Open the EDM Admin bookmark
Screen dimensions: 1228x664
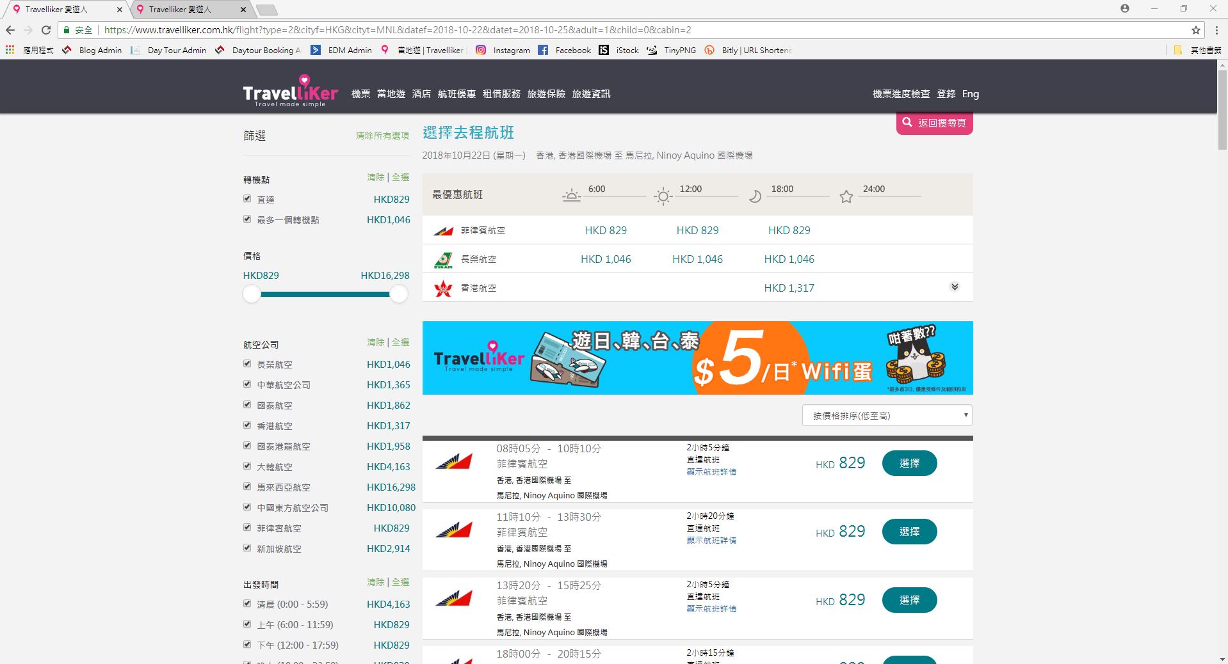point(341,50)
